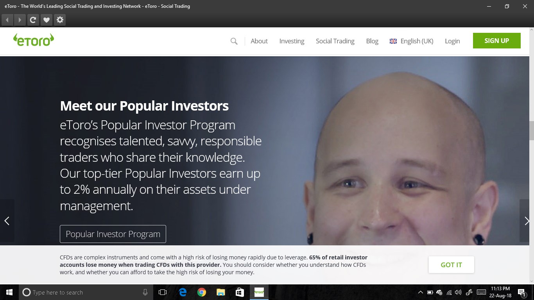
Task: Open the About menu item
Action: click(259, 41)
